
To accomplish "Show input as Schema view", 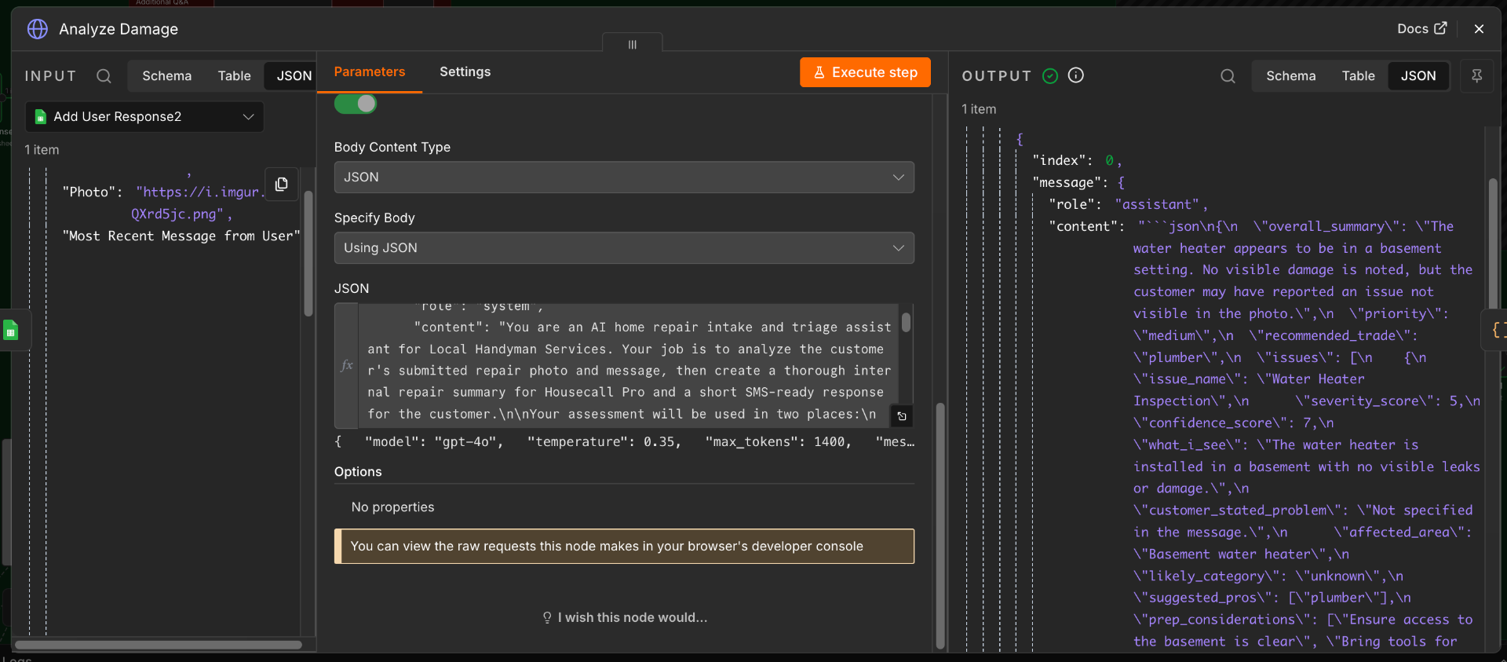I will 167,76.
